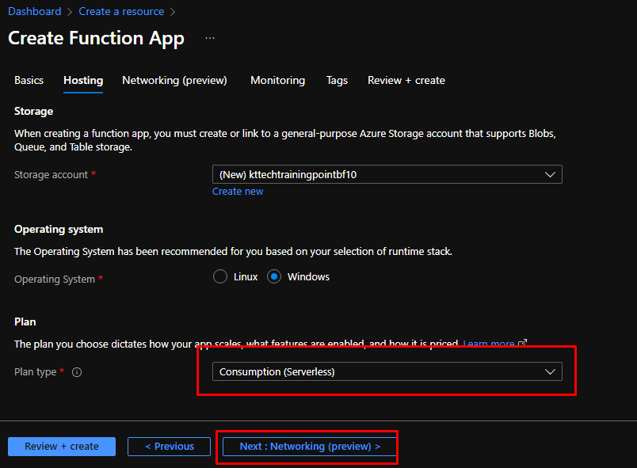Navigate to Dashboard breadcrumb
637x468 pixels.
coord(35,12)
